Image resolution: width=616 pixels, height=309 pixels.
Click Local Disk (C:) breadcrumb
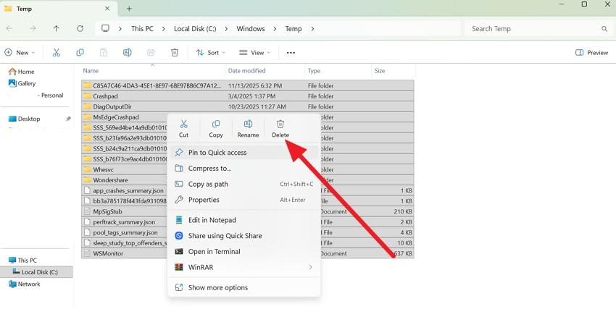click(195, 29)
